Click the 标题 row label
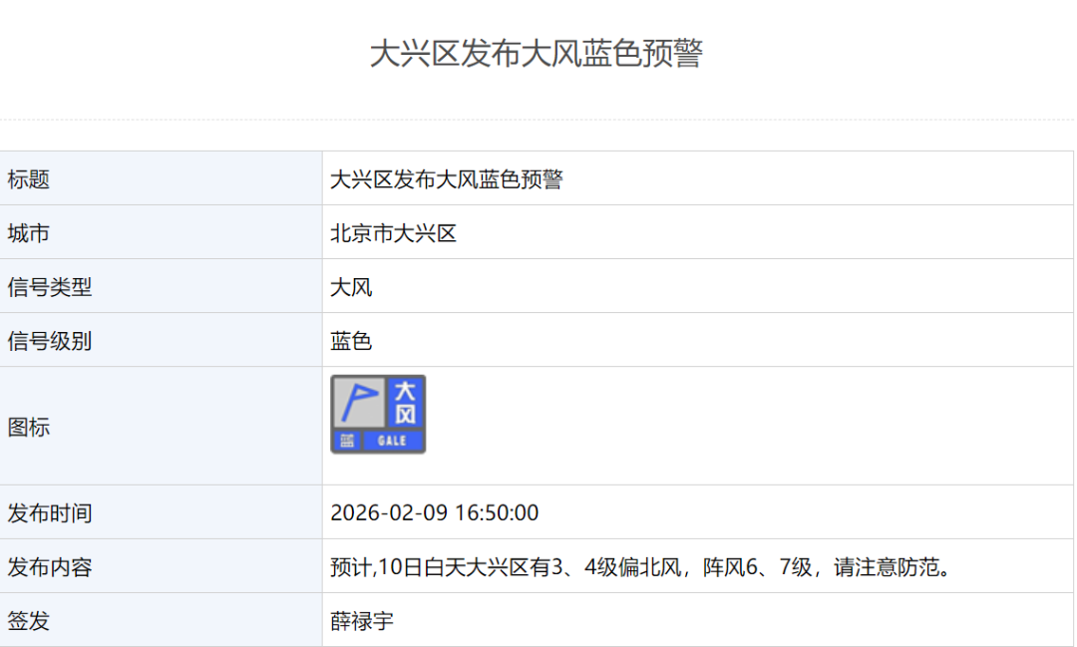The height and width of the screenshot is (647, 1077). point(29,179)
